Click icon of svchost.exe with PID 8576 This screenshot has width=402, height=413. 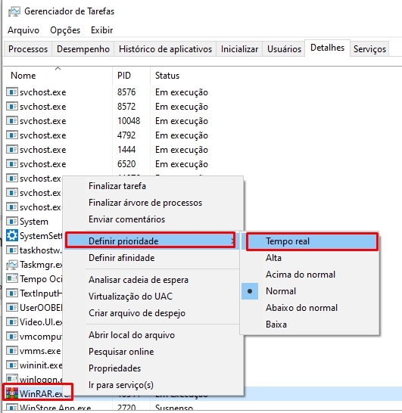(x=12, y=92)
